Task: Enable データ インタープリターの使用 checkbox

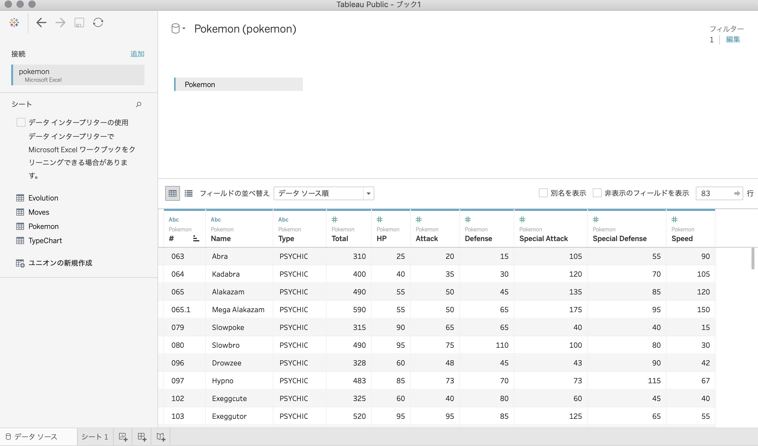Action: coord(21,123)
